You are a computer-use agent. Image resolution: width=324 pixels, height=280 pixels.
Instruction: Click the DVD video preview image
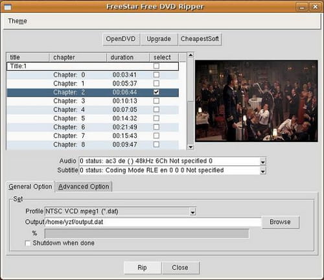(x=257, y=101)
